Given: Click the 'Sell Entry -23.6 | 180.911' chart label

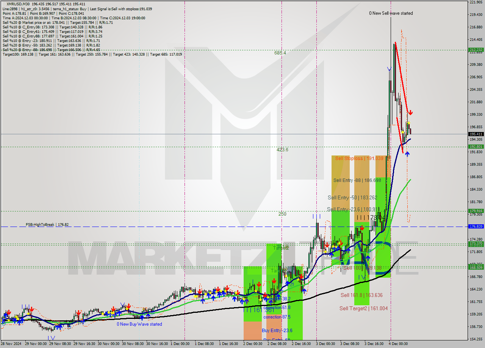Looking at the screenshot, I should [x=353, y=210].
